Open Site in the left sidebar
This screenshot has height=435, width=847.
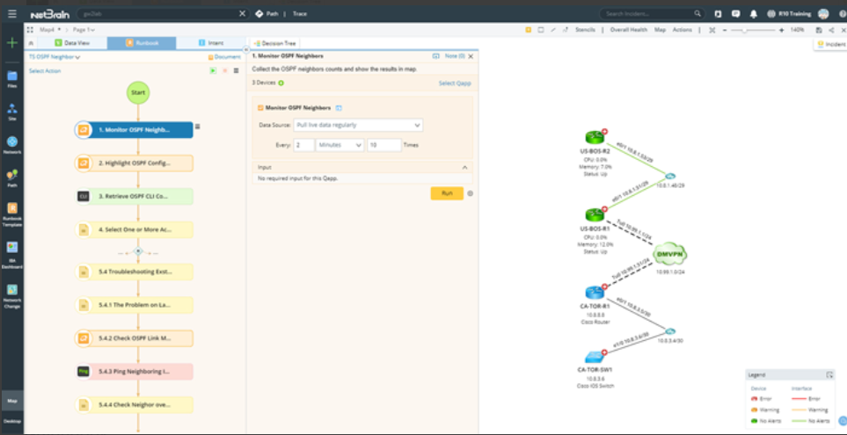coord(12,112)
